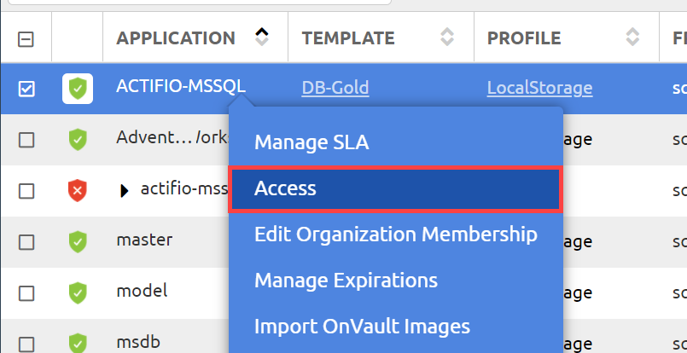Click the green shield icon for ACTIFIO-MSSQL

coord(78,89)
